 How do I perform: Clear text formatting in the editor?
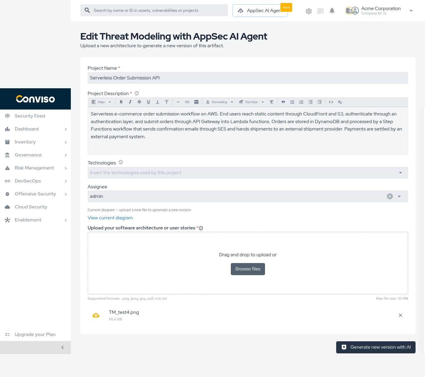click(x=272, y=102)
